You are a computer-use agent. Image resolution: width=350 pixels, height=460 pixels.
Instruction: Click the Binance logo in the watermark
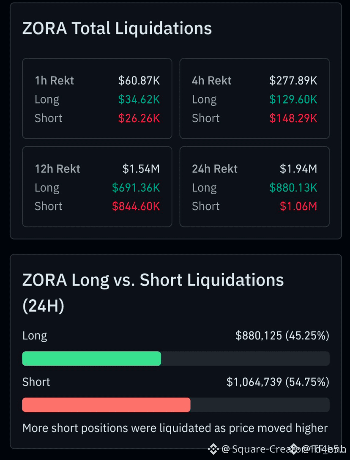tap(213, 449)
